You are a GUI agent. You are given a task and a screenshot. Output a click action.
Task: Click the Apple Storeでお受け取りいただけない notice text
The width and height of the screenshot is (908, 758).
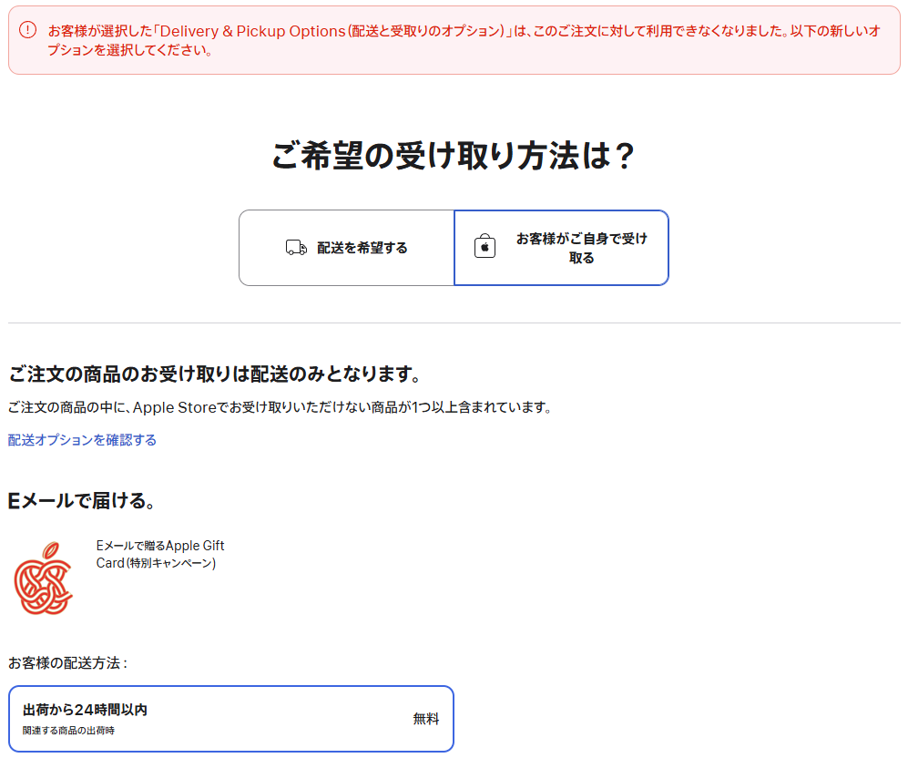pyautogui.click(x=279, y=407)
